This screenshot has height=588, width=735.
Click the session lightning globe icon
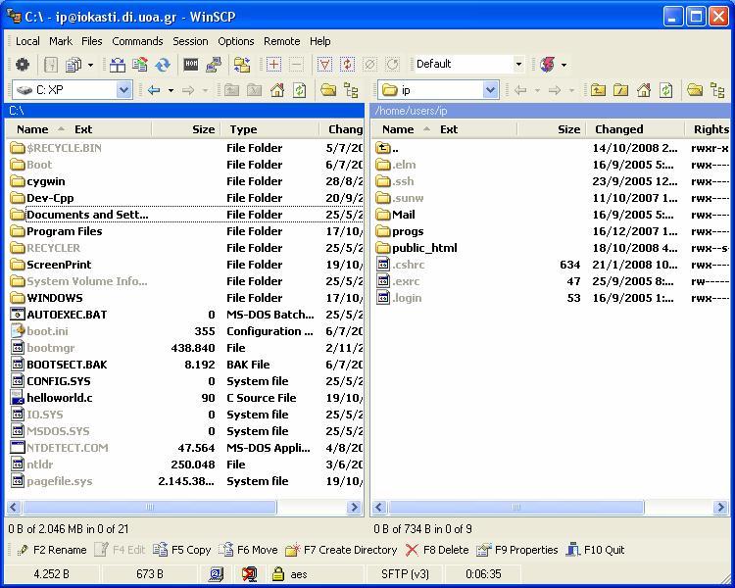click(547, 65)
